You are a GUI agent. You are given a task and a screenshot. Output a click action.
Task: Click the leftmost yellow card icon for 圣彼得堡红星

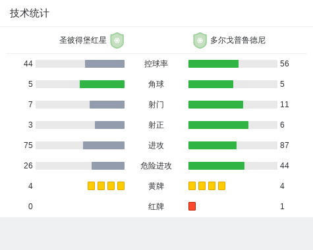pyautogui.click(x=91, y=186)
